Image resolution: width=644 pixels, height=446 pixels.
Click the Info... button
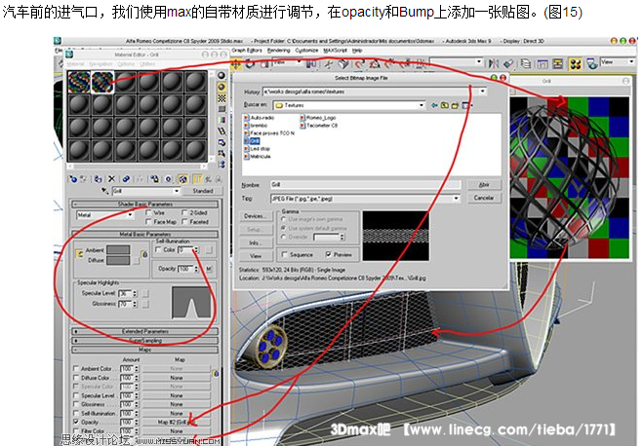[x=256, y=242]
